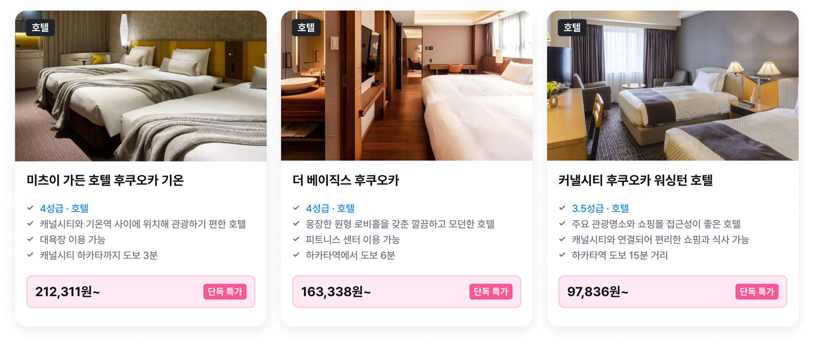Select the 97,836원~ price box
The image size is (813, 345).
point(672,292)
